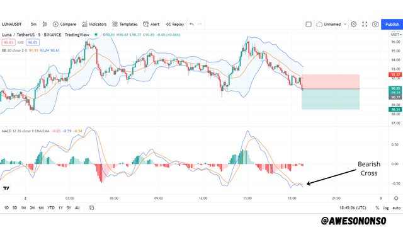Expand the arrow next to Unnamed

[x=345, y=24]
